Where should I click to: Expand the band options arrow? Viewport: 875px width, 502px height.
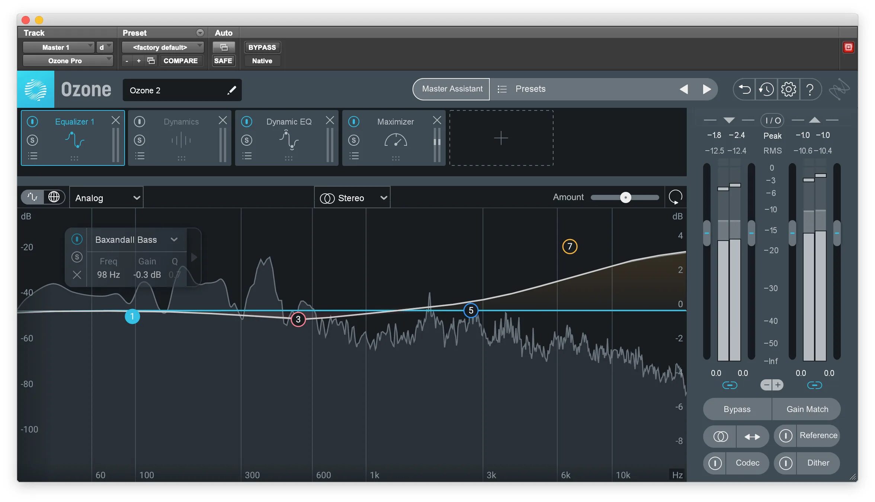coord(194,257)
